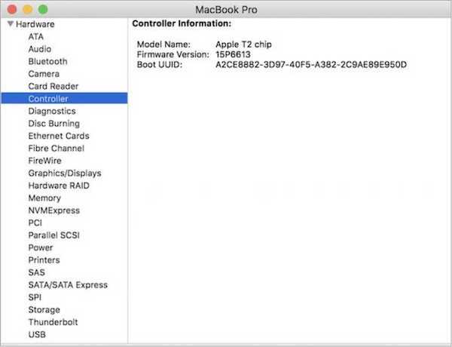Open the SAS entry

[37, 272]
